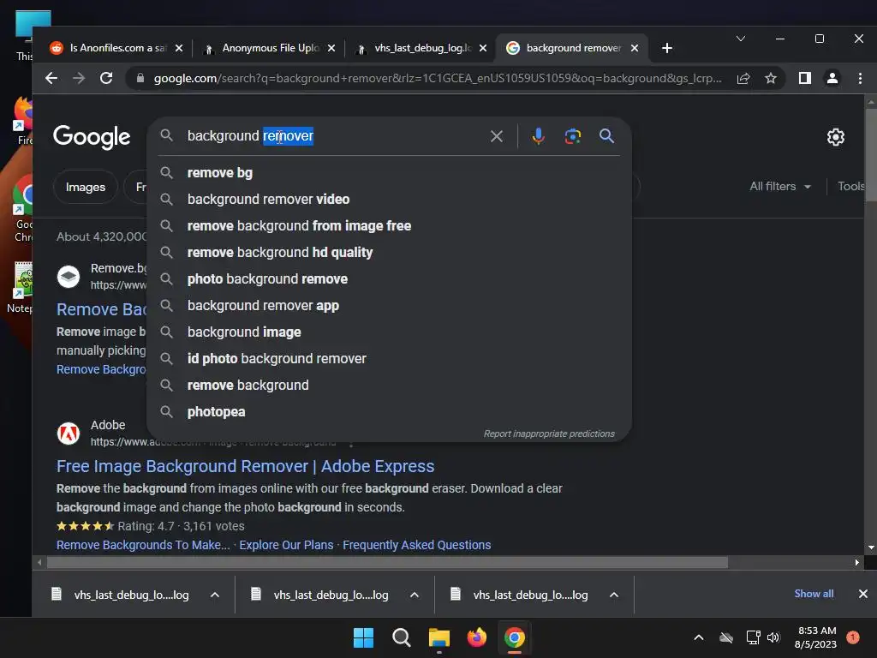Close the vhs_last_debug_log tab
This screenshot has height=658, width=877.
483,48
